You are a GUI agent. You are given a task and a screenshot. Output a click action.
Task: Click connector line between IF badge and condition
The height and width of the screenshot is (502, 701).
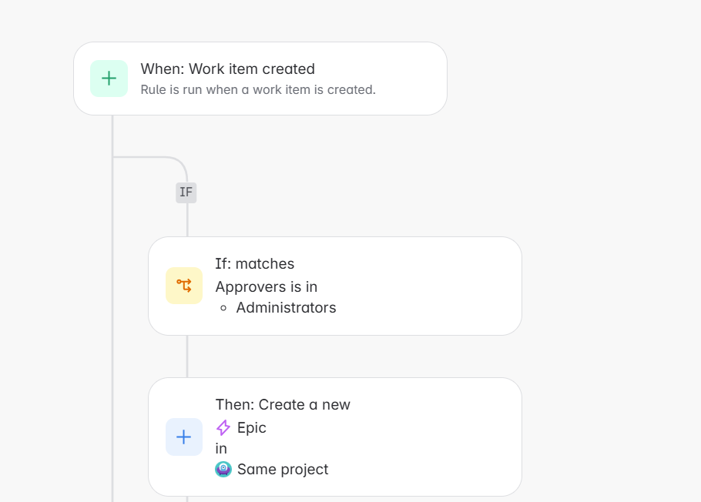[x=187, y=220]
